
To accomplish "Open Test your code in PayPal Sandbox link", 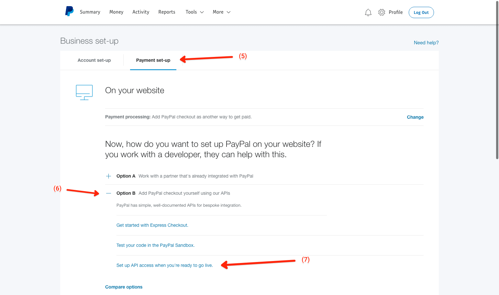I will pyautogui.click(x=156, y=245).
